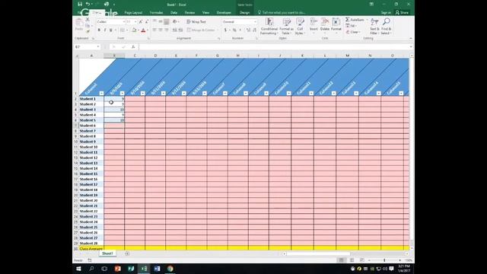
Task: Apply percent style format
Action: (x=234, y=30)
